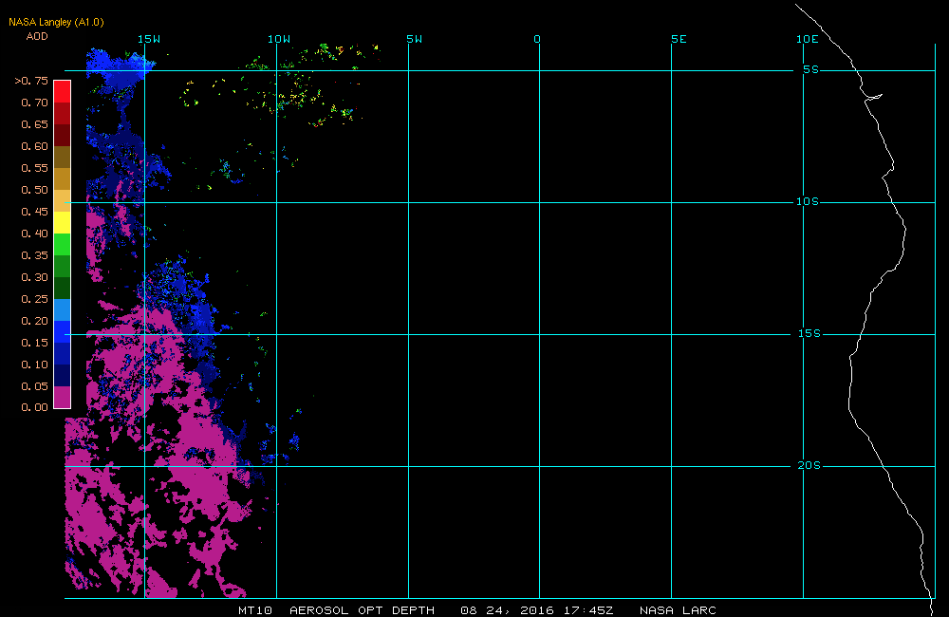Click the 0.45 legend value
This screenshot has width=949, height=617.
pos(34,212)
